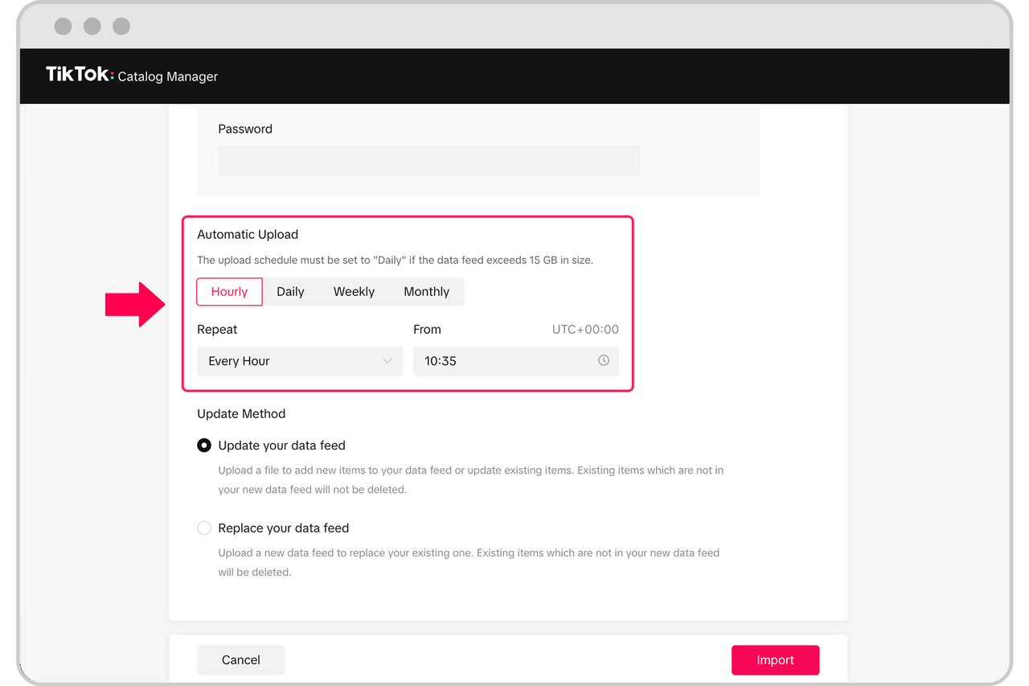
Task: Open the Every Hour repeat dropdown
Action: pyautogui.click(x=300, y=361)
